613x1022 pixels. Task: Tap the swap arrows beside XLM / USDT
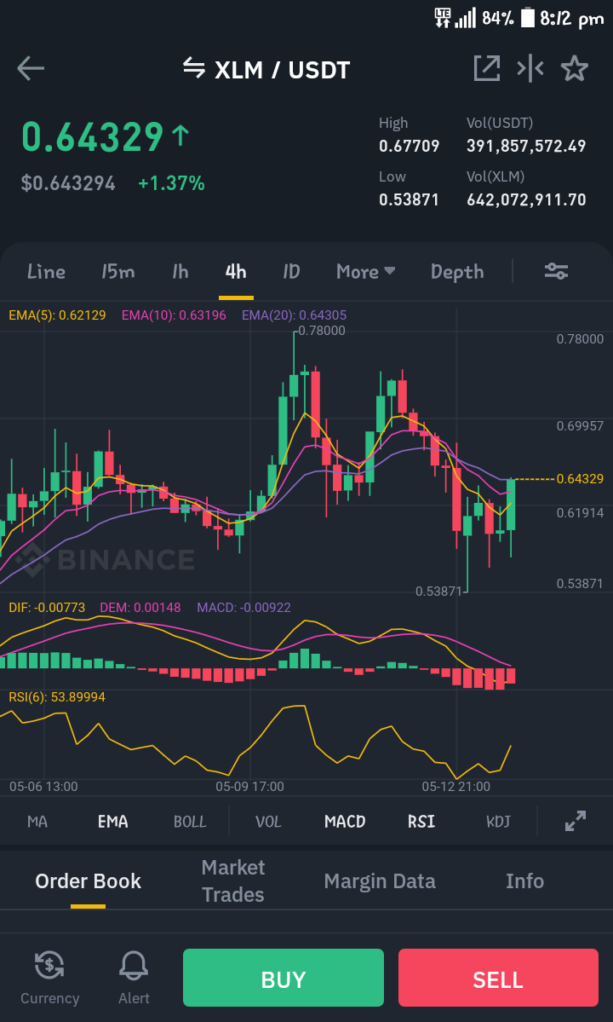click(194, 67)
